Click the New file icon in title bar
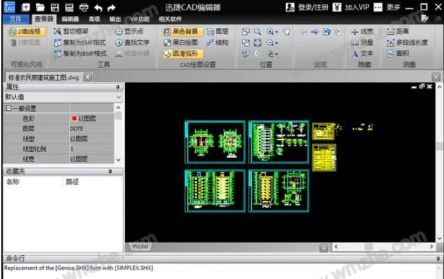 [x=26, y=7]
